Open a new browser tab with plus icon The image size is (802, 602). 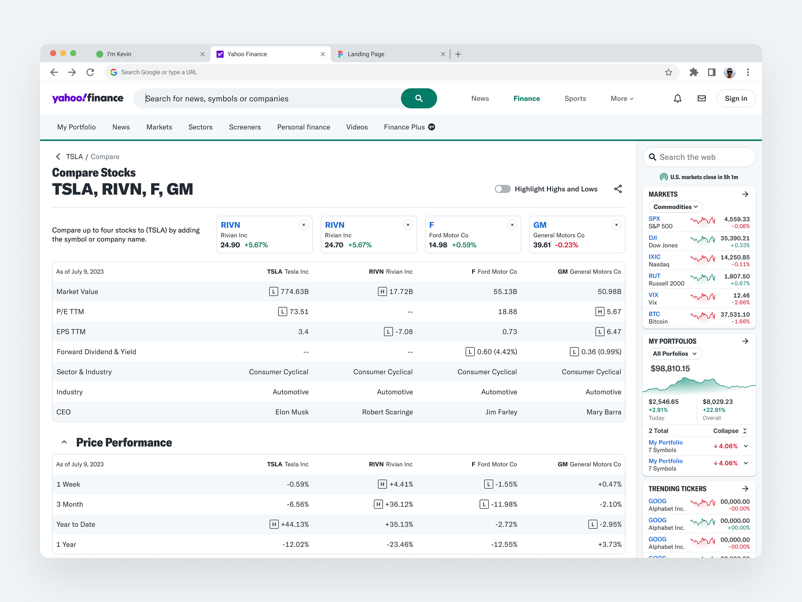(458, 54)
